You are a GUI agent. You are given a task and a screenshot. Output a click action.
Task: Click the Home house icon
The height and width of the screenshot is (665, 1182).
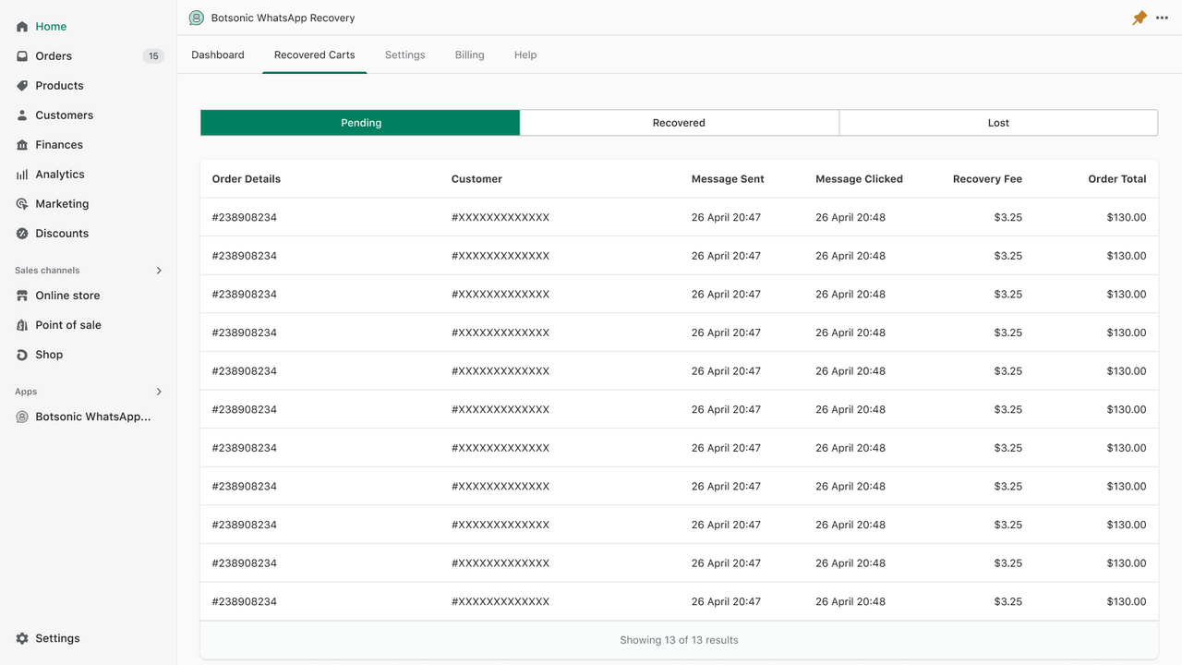tap(22, 27)
